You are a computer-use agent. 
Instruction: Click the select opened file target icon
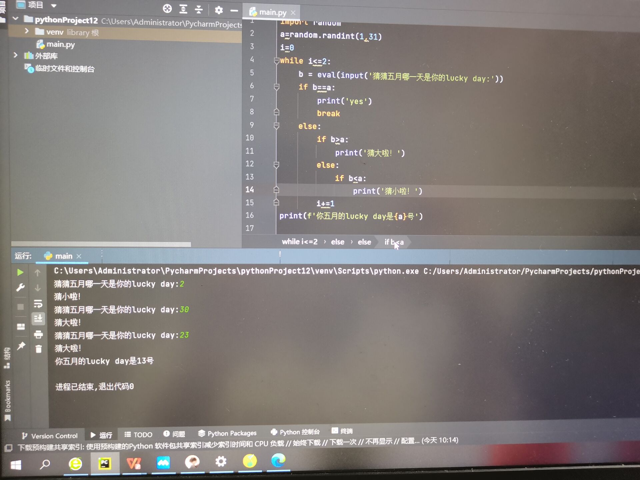[x=167, y=9]
